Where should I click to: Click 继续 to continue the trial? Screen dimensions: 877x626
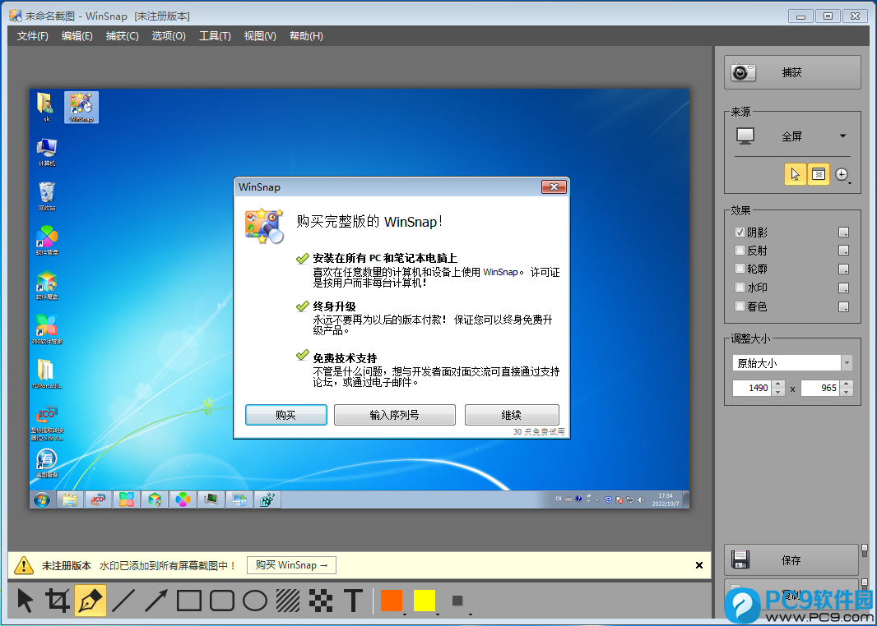pos(511,415)
